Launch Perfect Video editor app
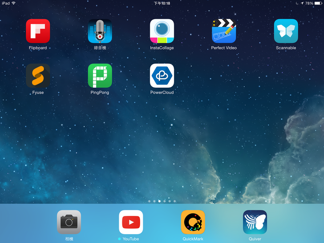 (224, 31)
